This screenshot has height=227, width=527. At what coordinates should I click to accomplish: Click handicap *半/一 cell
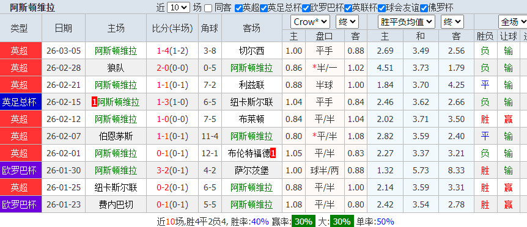click(325, 68)
